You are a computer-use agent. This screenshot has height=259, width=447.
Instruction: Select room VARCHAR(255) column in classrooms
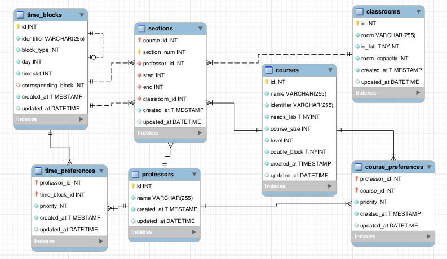tap(388, 35)
